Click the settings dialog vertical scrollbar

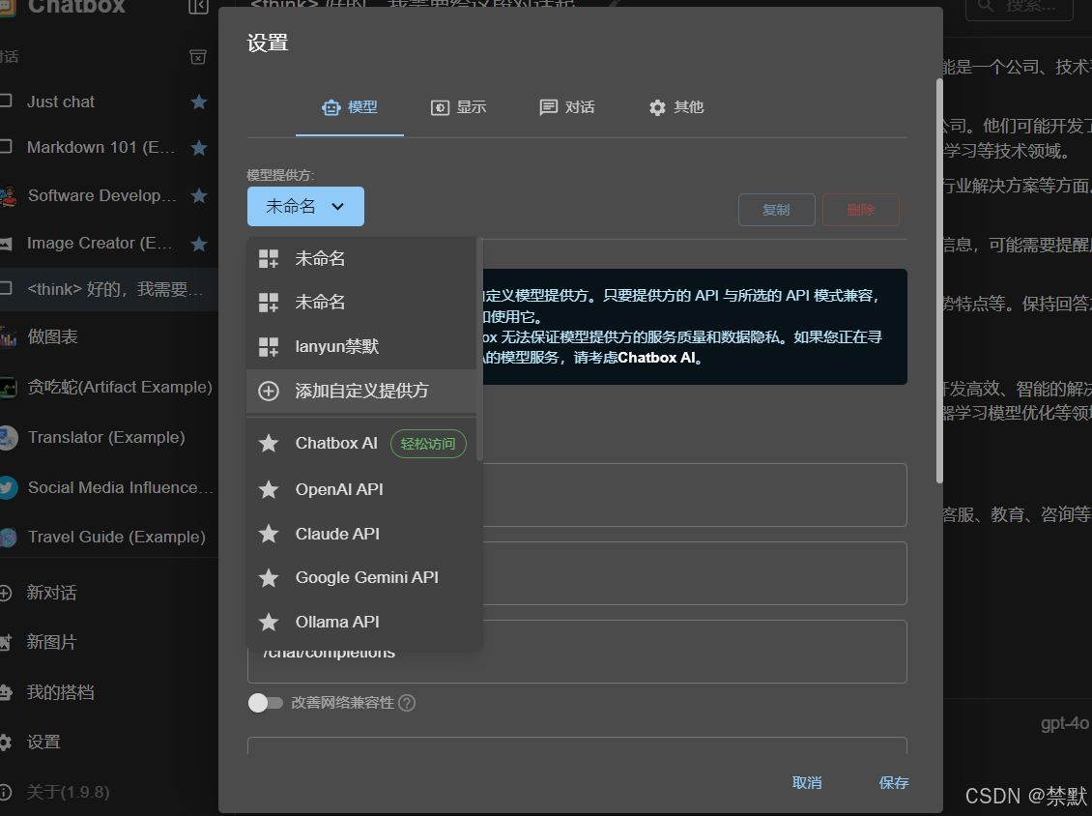pyautogui.click(x=939, y=280)
